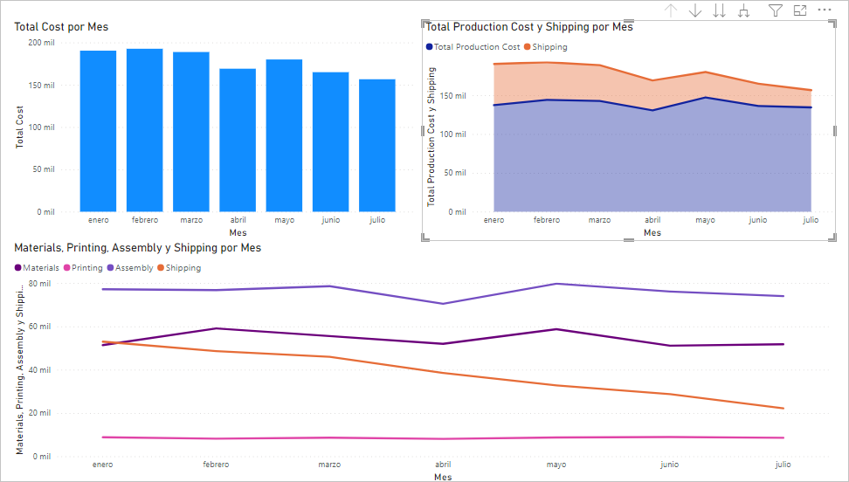Select Shipping legend in line chart
Viewport: 849px width, 482px height.
179,268
